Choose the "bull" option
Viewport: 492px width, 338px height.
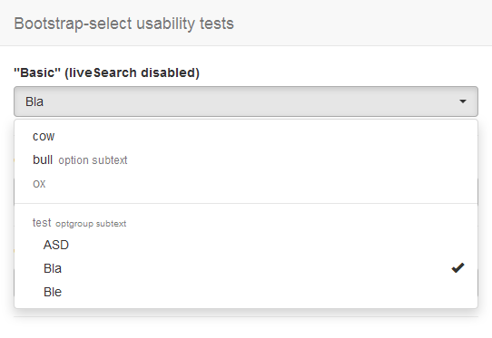246,159
